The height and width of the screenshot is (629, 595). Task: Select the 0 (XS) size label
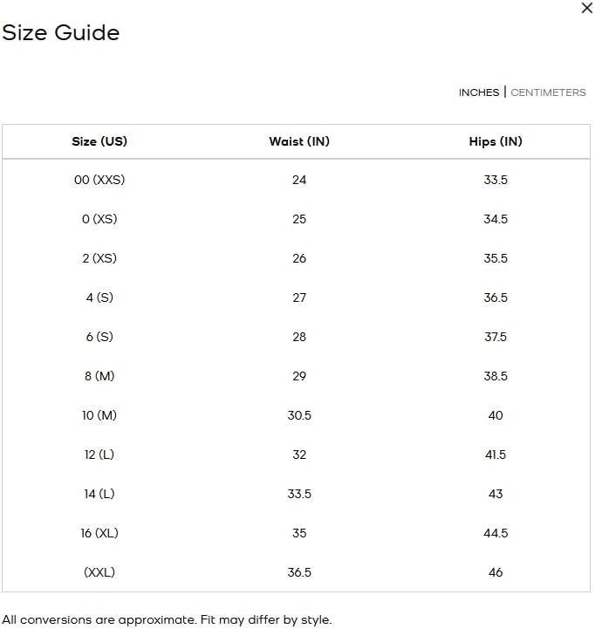coord(99,219)
